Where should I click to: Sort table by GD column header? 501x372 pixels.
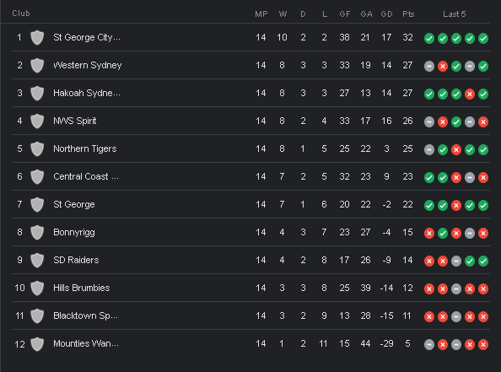(386, 14)
